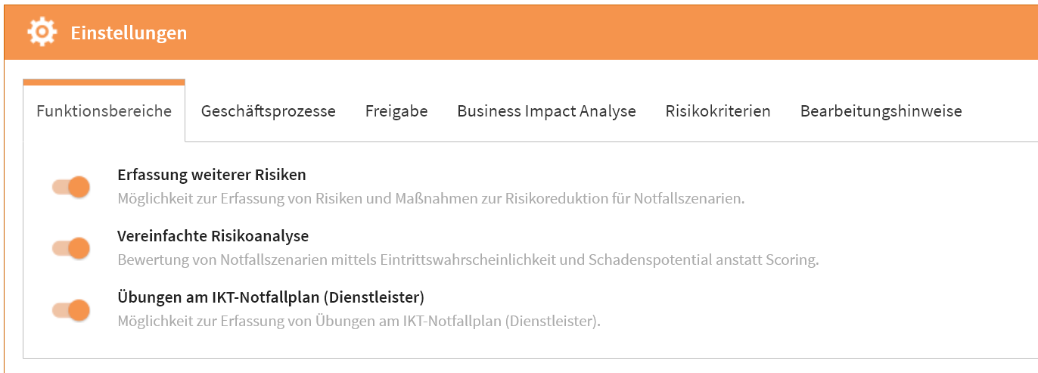Click blank panel space below the toggles

click(x=530, y=344)
